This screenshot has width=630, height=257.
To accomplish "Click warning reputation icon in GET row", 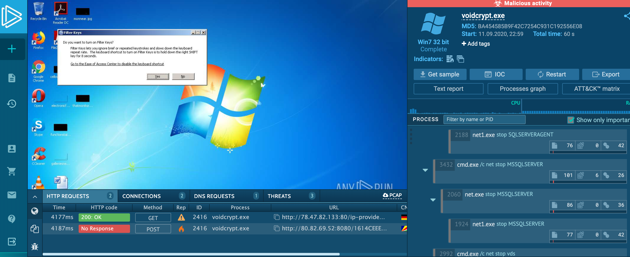I will tap(181, 218).
